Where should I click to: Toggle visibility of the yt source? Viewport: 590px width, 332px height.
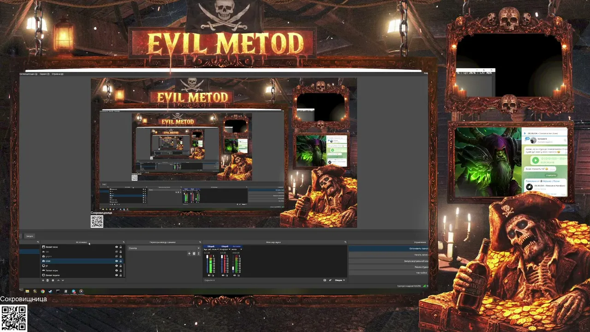coord(116,266)
